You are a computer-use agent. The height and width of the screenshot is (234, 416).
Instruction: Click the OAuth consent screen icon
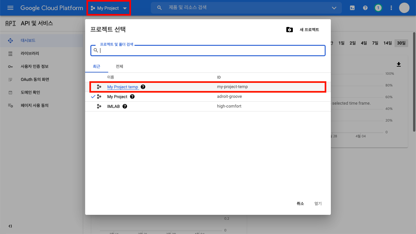coord(10,79)
